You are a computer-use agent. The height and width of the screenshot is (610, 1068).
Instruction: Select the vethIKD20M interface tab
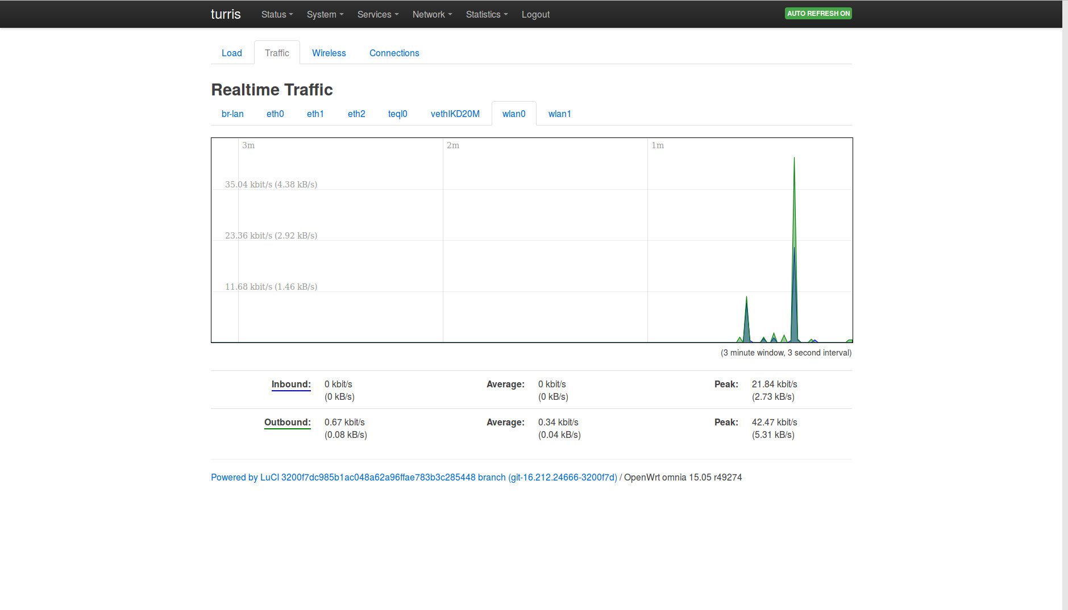point(455,114)
